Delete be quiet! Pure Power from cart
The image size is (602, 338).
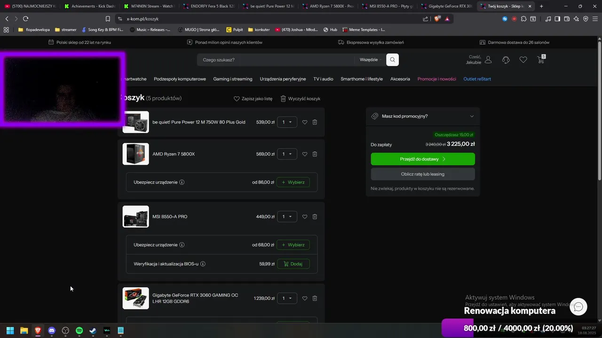pyautogui.click(x=315, y=122)
